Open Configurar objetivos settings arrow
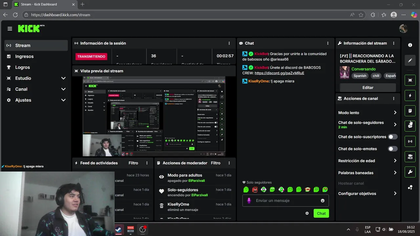This screenshot has width=420, height=236. point(395,194)
